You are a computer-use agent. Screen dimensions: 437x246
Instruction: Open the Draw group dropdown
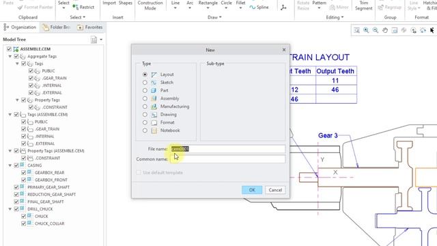214,17
